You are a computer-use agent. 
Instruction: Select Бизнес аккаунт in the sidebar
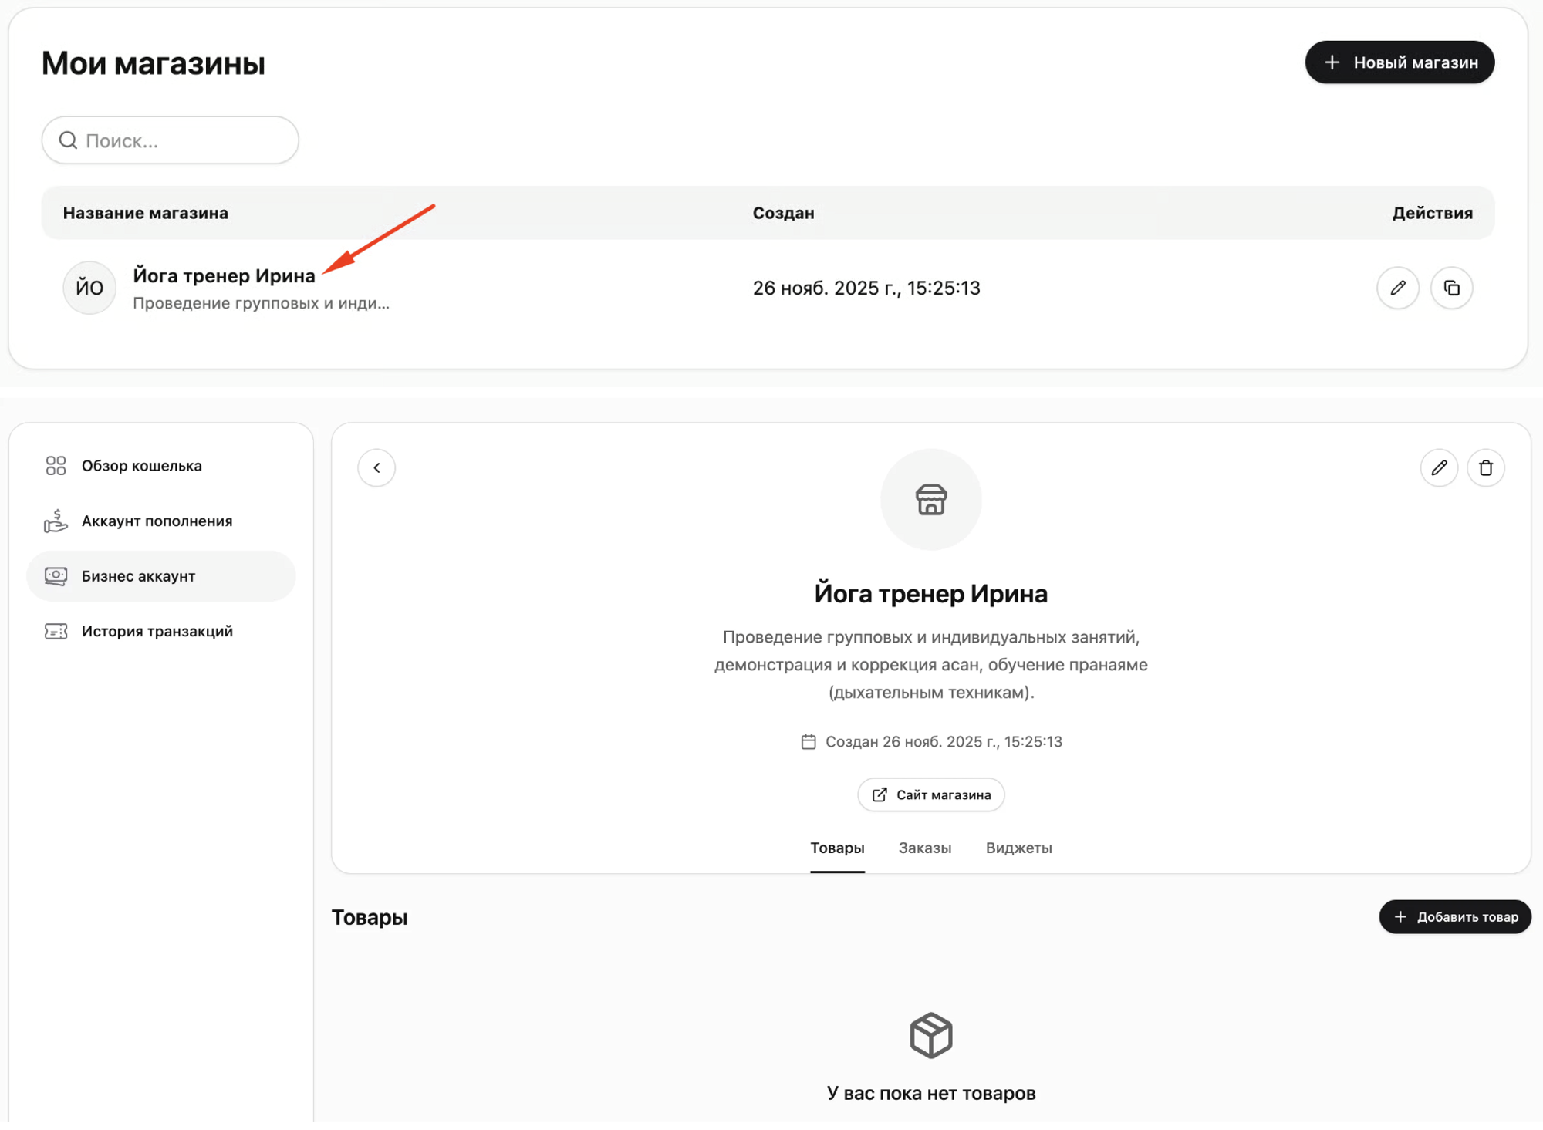pyautogui.click(x=139, y=576)
